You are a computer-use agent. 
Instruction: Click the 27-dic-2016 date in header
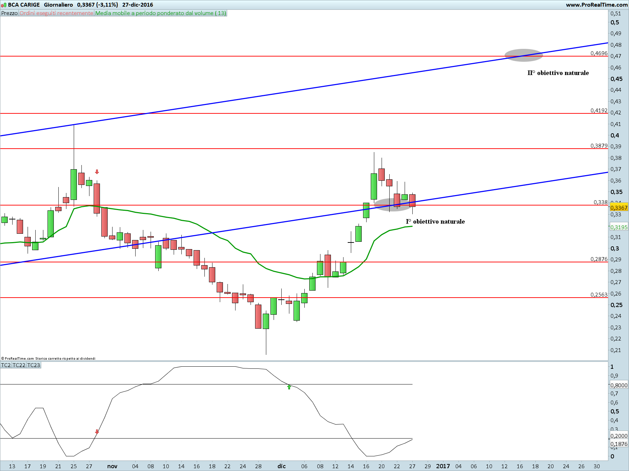pos(138,5)
